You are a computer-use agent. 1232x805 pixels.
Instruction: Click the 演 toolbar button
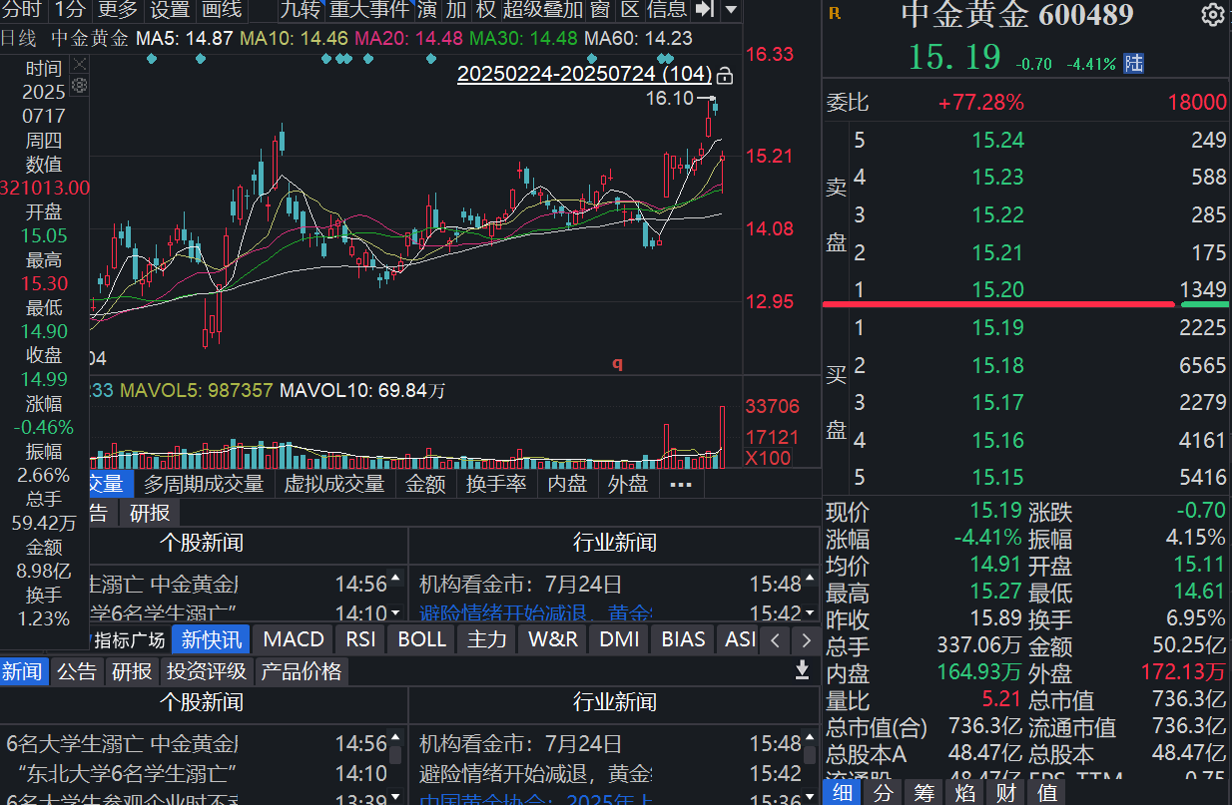(427, 10)
